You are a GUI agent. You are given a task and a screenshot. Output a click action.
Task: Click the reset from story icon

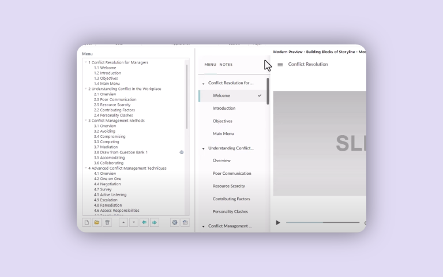[x=185, y=222]
